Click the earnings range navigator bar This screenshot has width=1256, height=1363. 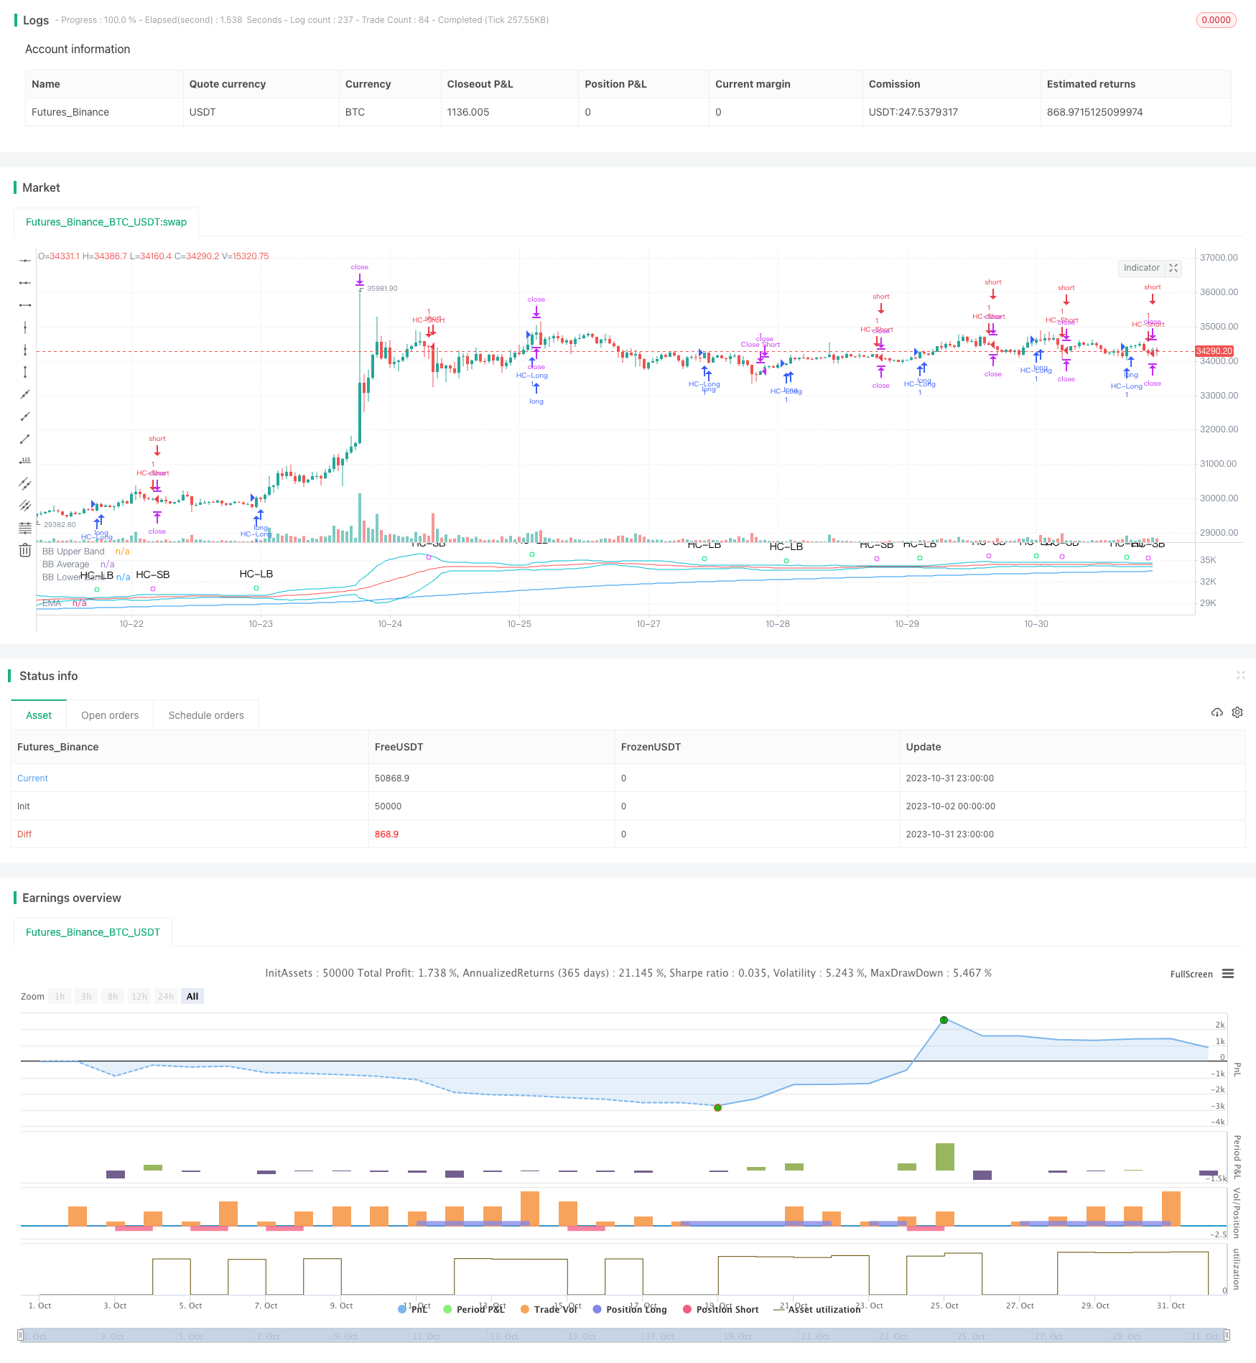[623, 1336]
